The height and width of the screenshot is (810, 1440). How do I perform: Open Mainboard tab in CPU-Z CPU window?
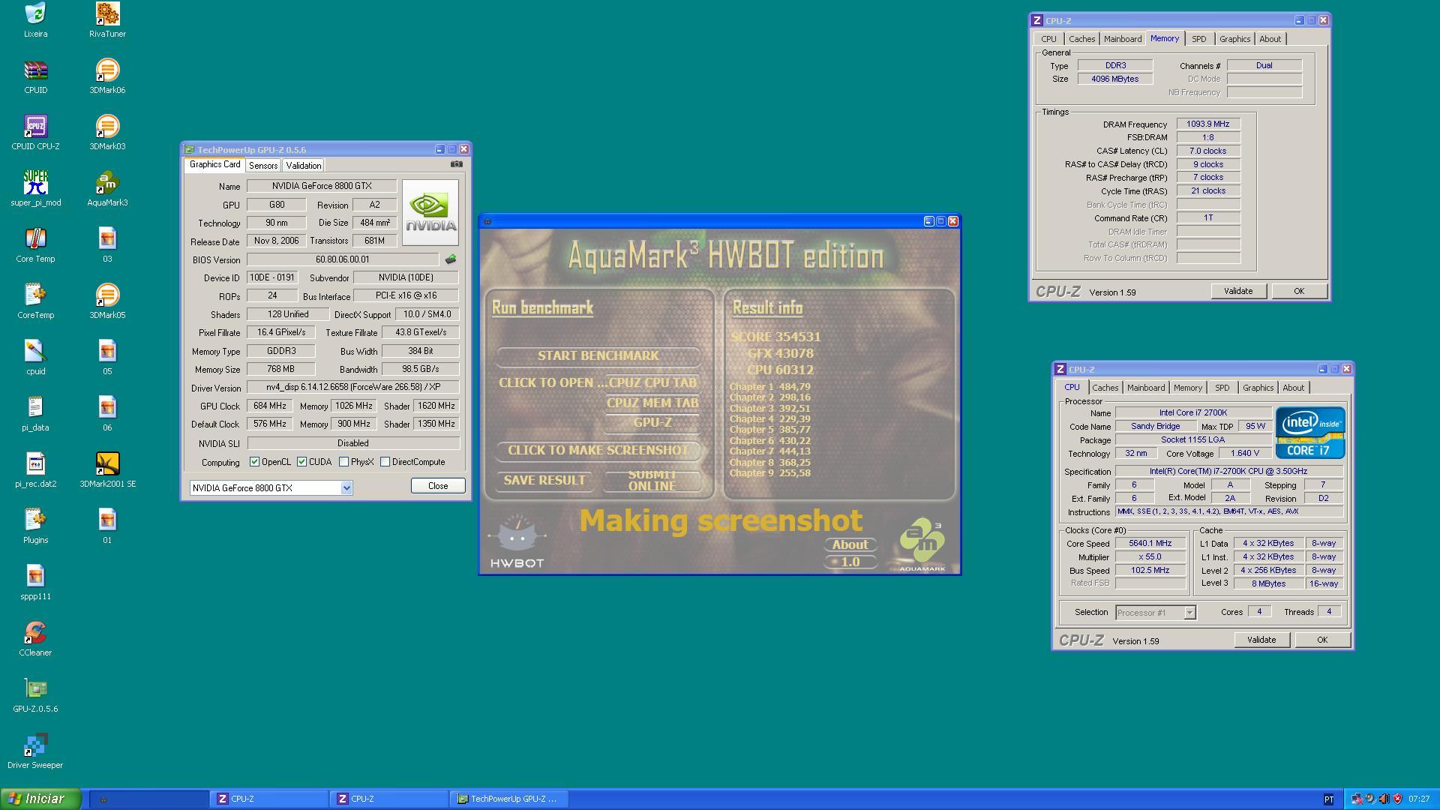point(1145,388)
